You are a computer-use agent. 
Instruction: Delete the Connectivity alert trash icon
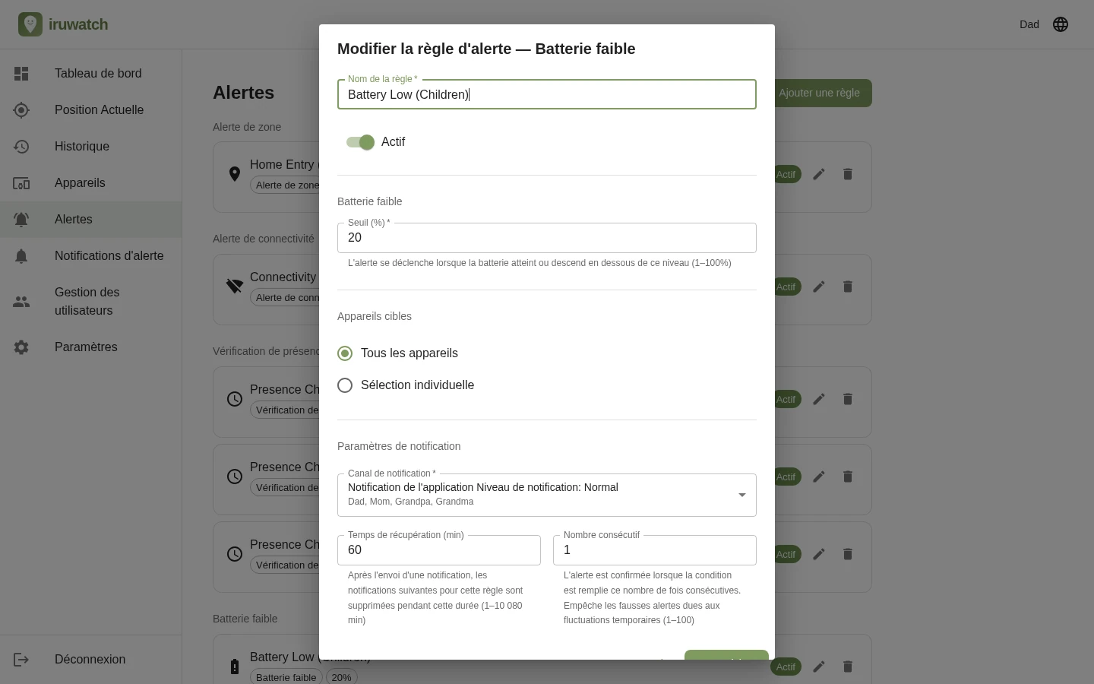pos(848,287)
